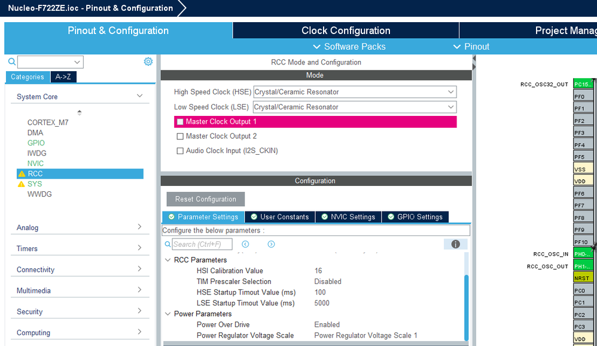Viewport: 597px width, 346px height.
Task: Select DMA in System Core
Action: coord(35,133)
